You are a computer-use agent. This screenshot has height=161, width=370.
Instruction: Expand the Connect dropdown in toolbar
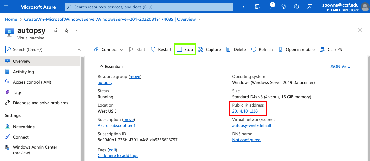(x=122, y=50)
